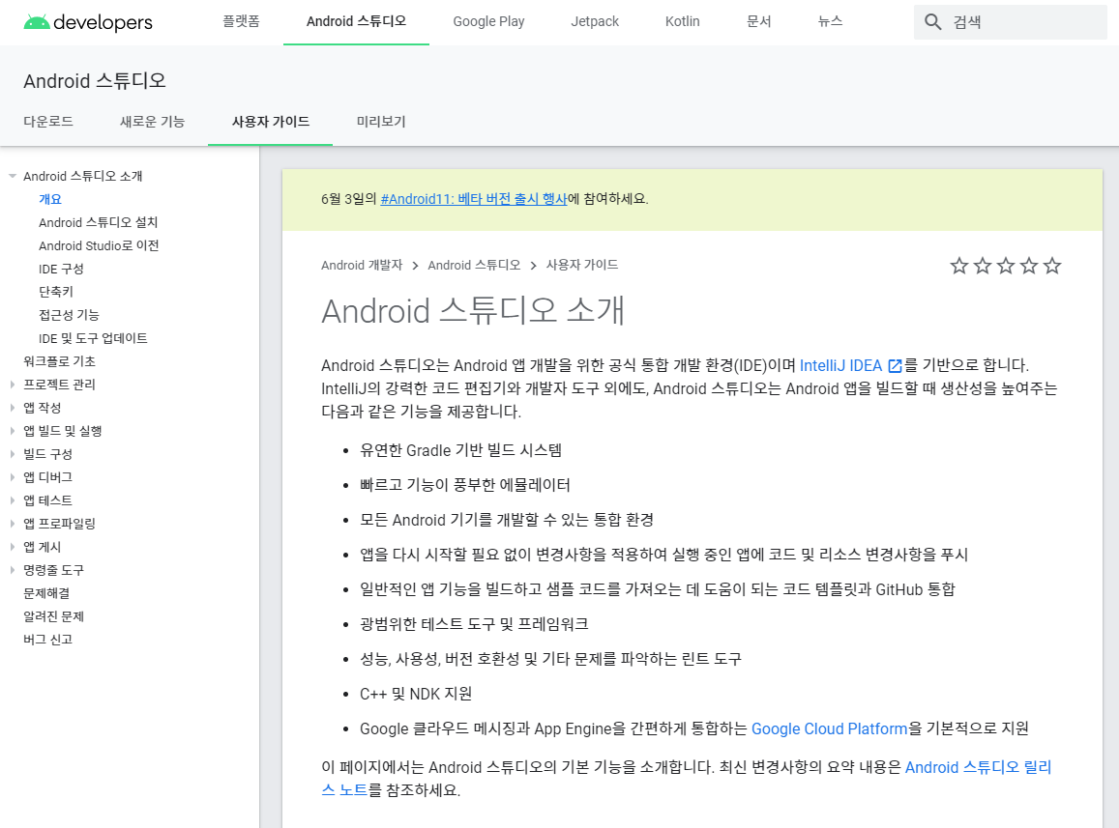Click the Android 개발자 breadcrumb

(362, 266)
